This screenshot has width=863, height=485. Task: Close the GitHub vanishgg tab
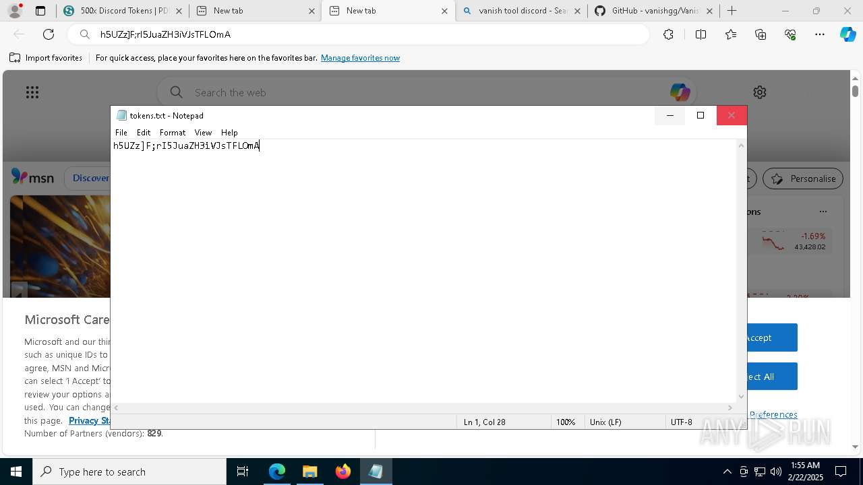(709, 11)
